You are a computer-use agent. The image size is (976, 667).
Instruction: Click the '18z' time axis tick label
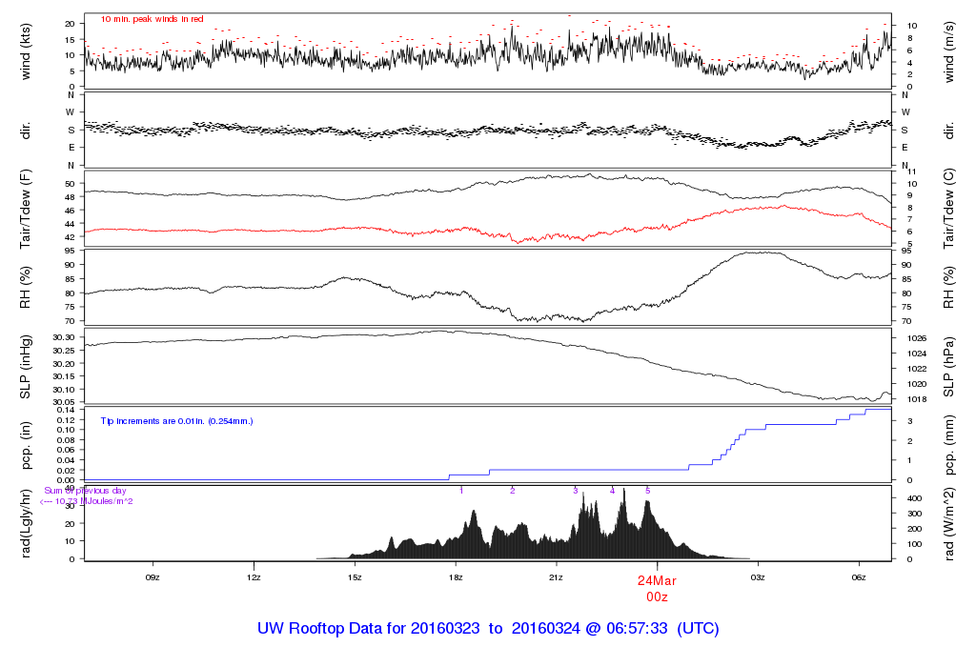tap(455, 577)
